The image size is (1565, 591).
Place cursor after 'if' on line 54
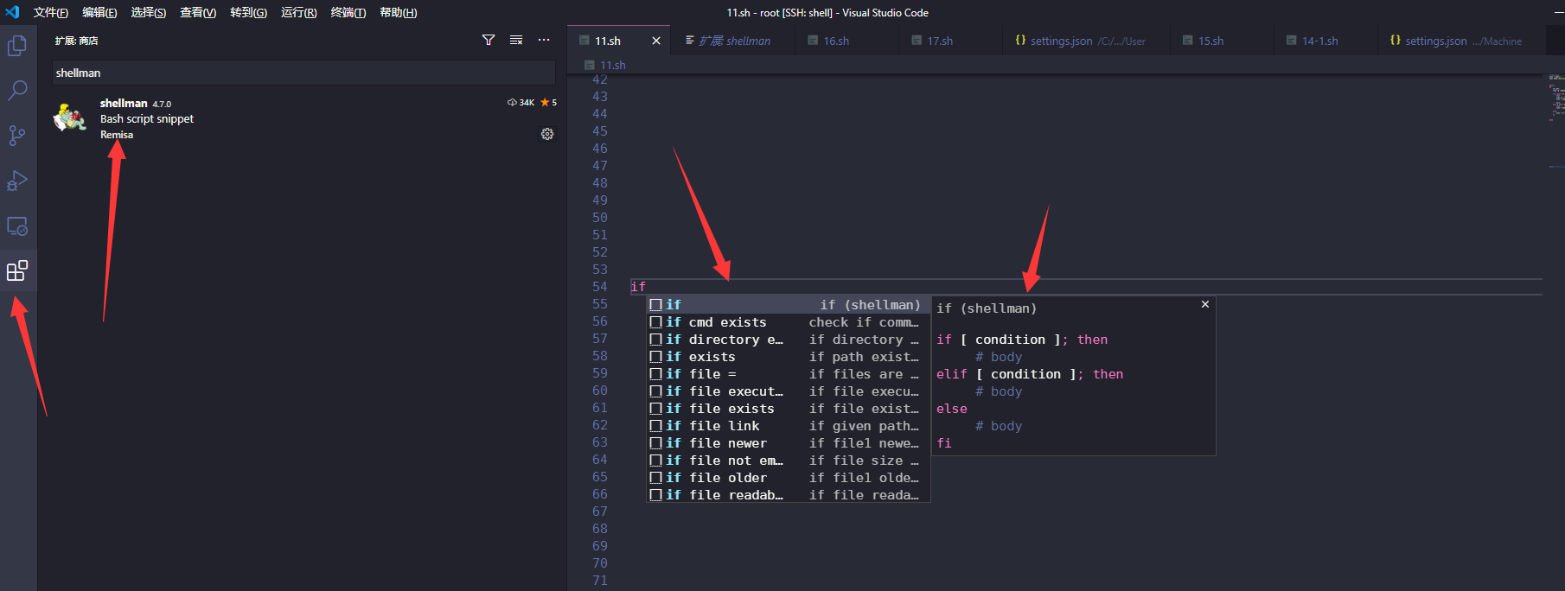(647, 287)
